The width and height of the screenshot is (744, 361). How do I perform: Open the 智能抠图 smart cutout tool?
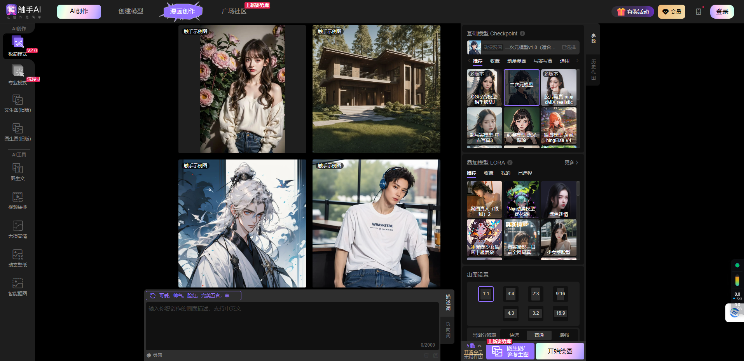pos(17,287)
